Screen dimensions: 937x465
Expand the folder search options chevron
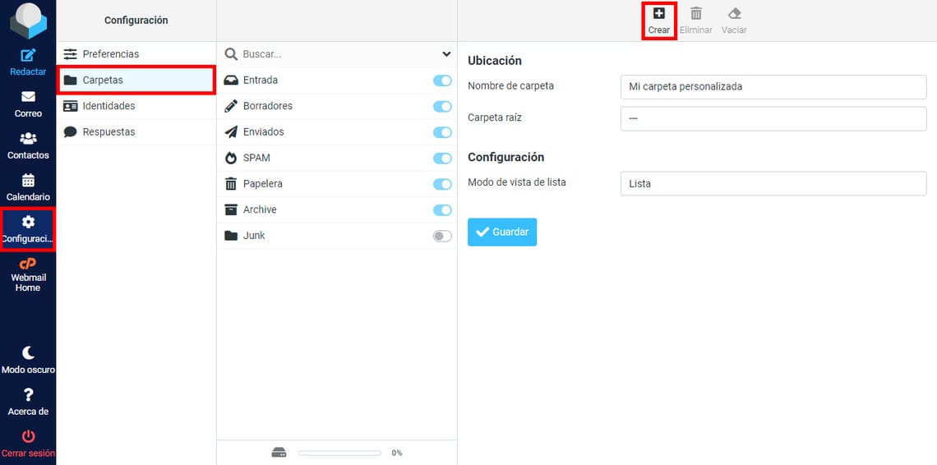tap(446, 54)
